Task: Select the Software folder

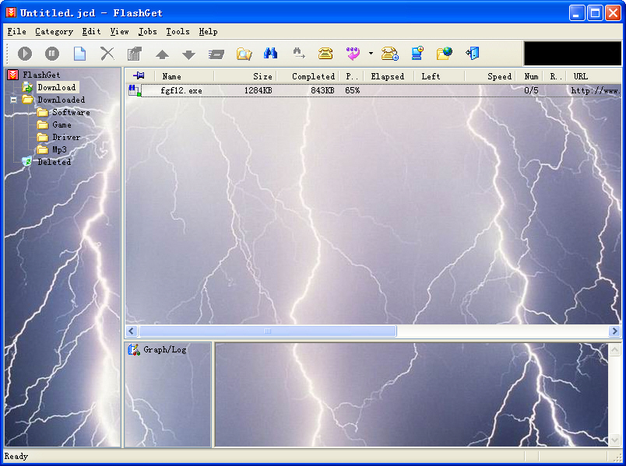Action: [x=71, y=112]
